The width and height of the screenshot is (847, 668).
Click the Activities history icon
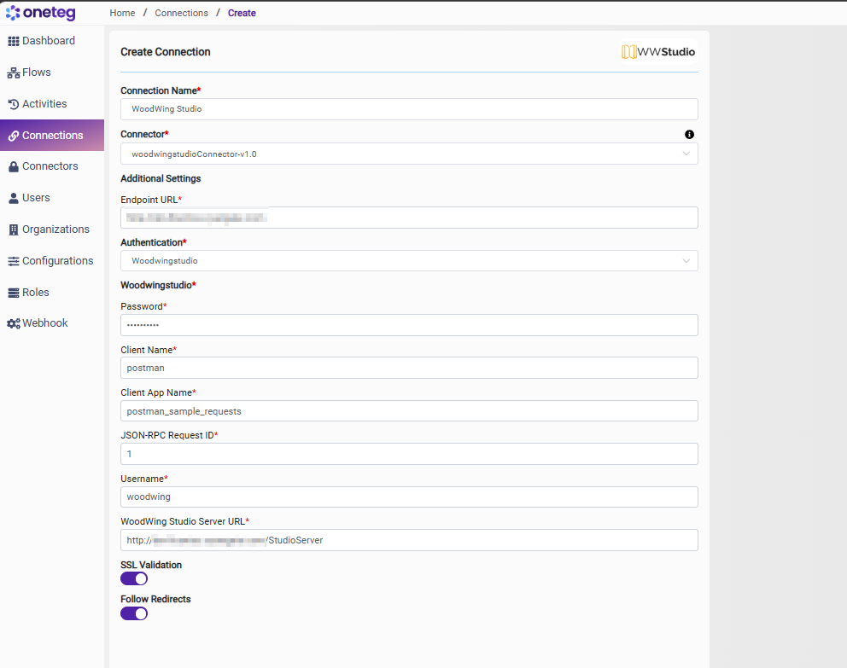14,104
